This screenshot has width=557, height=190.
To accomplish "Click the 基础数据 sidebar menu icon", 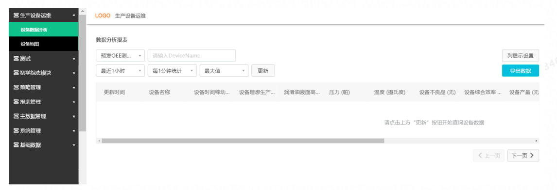I will (16, 145).
